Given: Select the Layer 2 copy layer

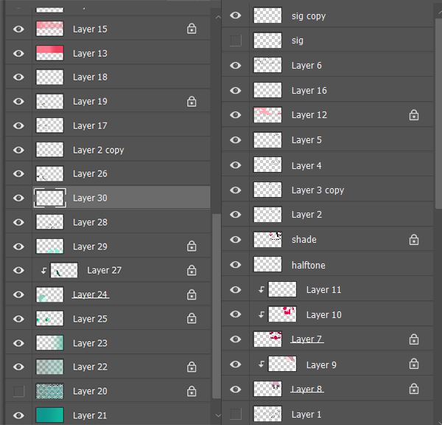Looking at the screenshot, I should tap(99, 150).
